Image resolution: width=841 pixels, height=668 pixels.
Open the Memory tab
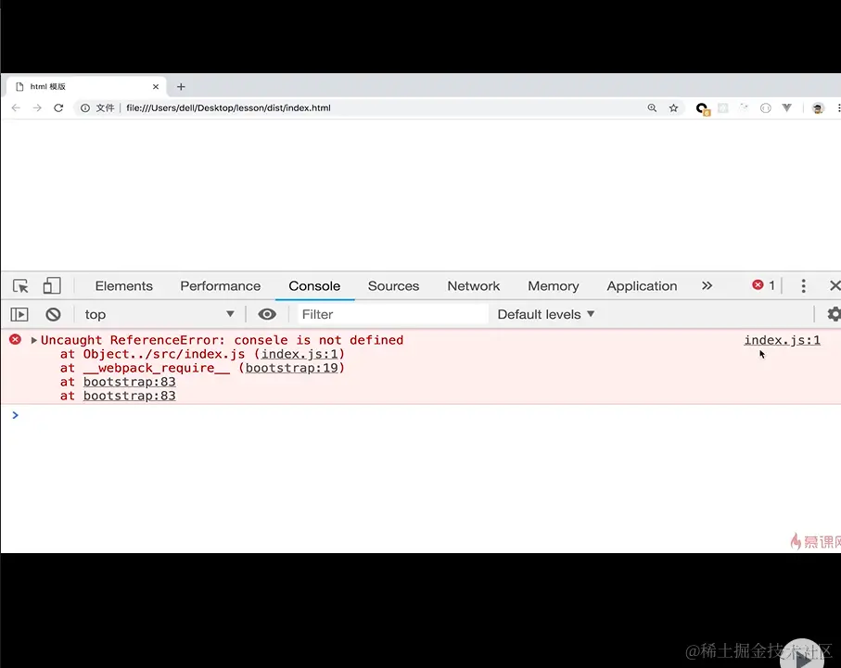click(x=554, y=285)
